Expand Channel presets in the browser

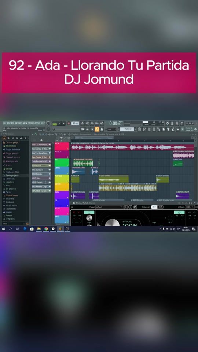pos(11,157)
